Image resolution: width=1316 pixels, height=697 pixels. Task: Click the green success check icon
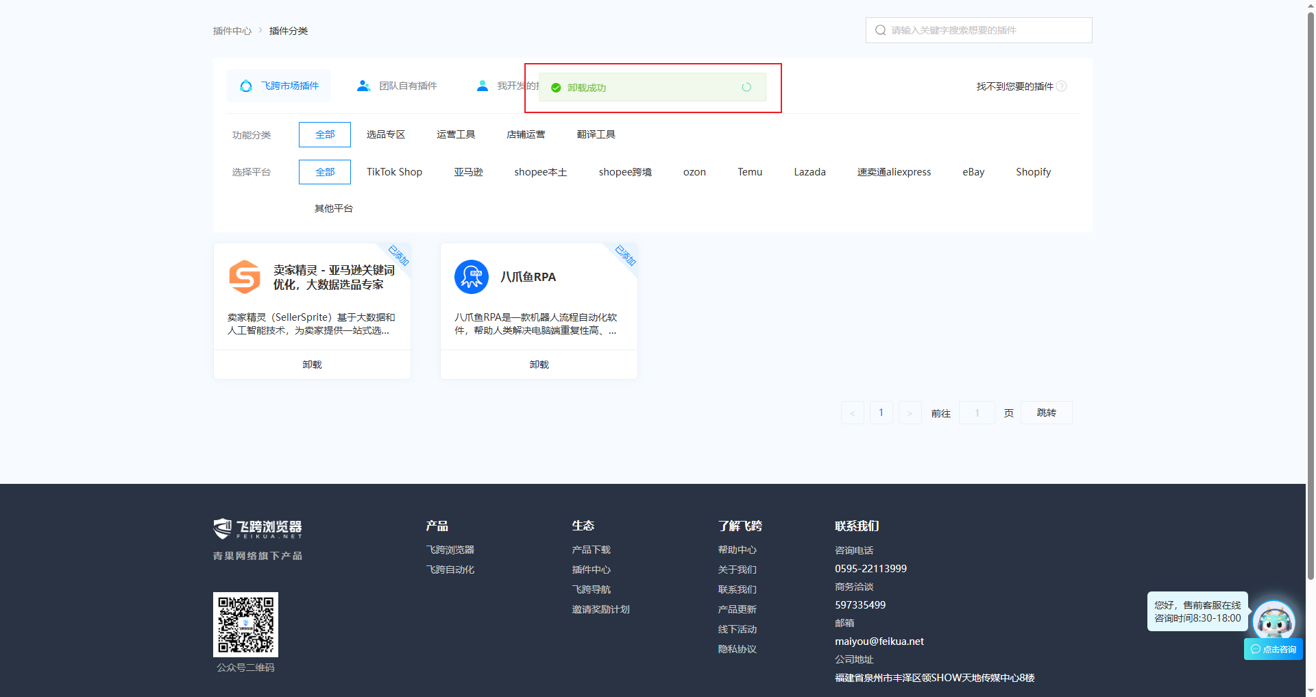(x=556, y=88)
